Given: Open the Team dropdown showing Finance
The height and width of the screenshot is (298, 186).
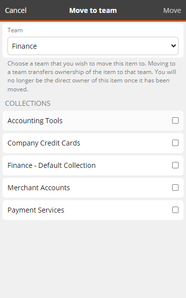Looking at the screenshot, I should [x=93, y=46].
